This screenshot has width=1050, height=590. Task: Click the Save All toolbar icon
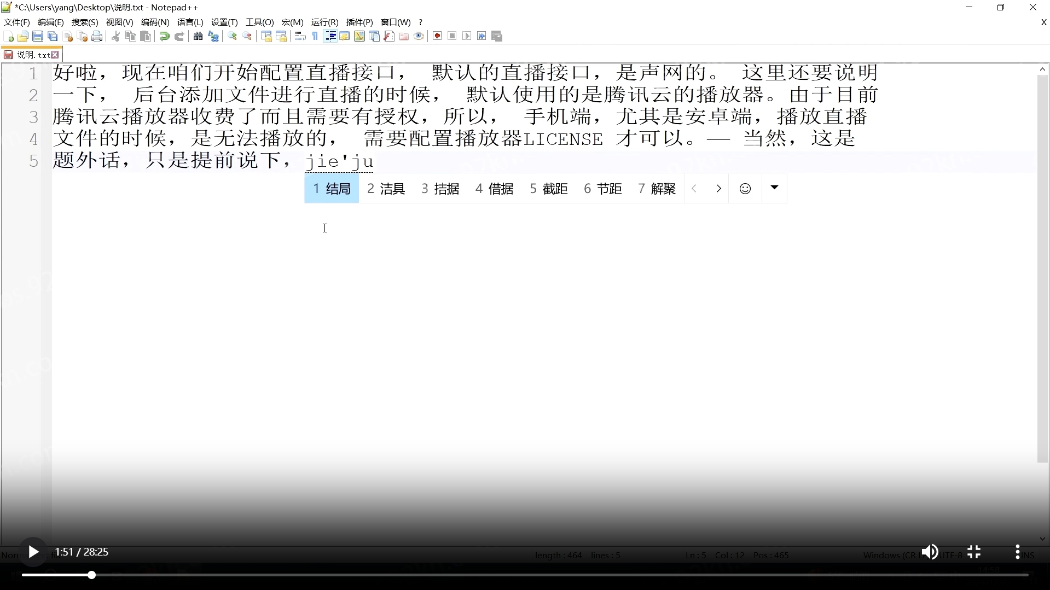pos(53,36)
